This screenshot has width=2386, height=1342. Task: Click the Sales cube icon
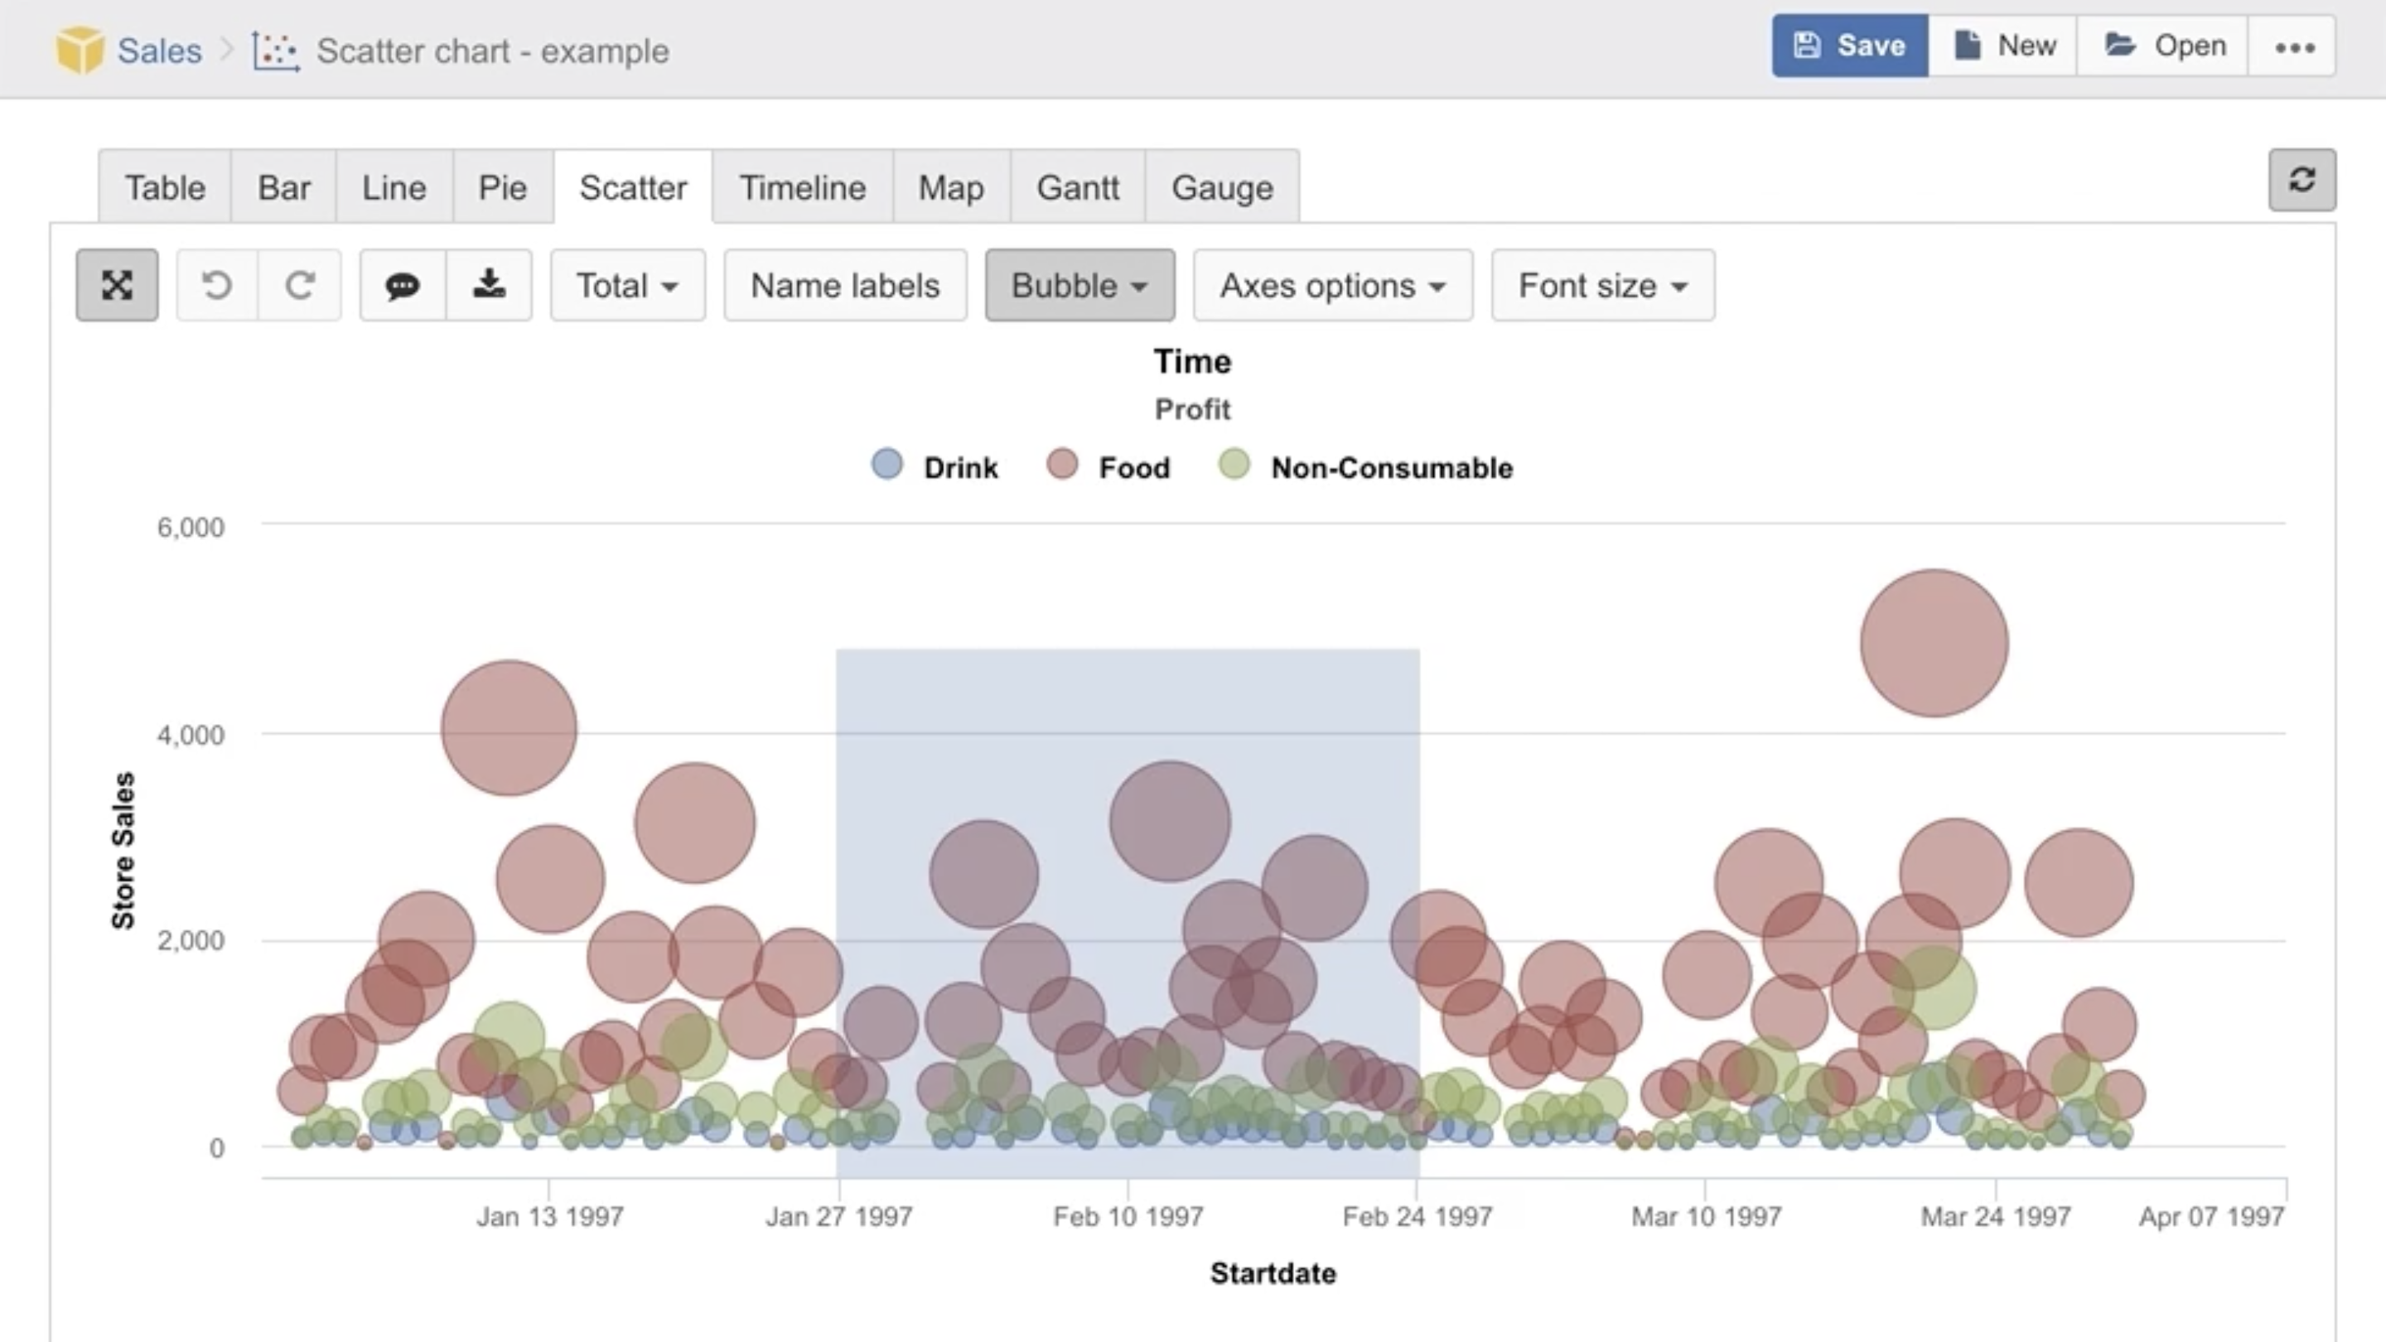click(80, 49)
